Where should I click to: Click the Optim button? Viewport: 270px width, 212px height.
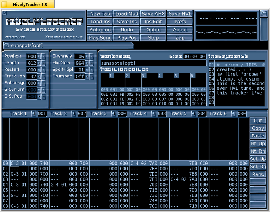click(x=153, y=30)
